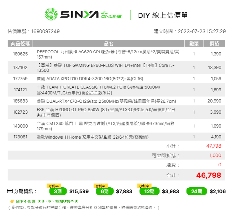Screen dimensions: 233x217
Task: Click the Windows 11 Home product name
Action: tap(93, 137)
